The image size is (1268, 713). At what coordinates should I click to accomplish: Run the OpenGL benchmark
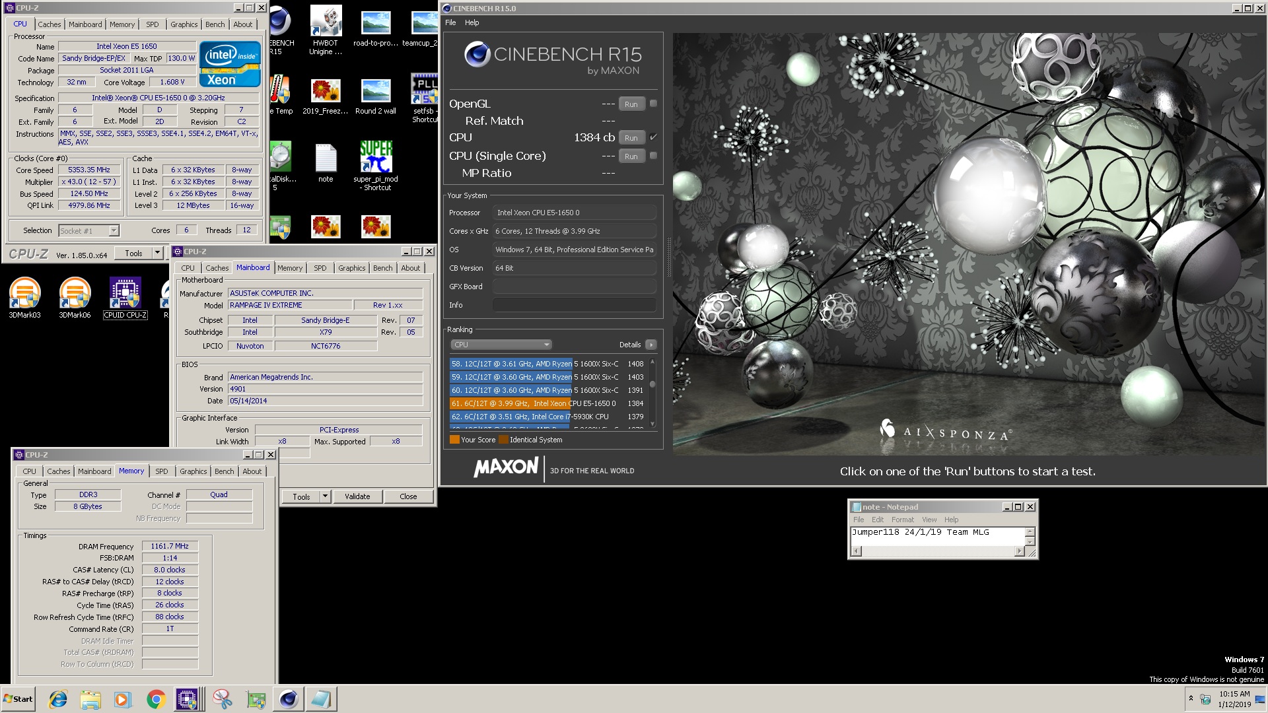(x=631, y=104)
